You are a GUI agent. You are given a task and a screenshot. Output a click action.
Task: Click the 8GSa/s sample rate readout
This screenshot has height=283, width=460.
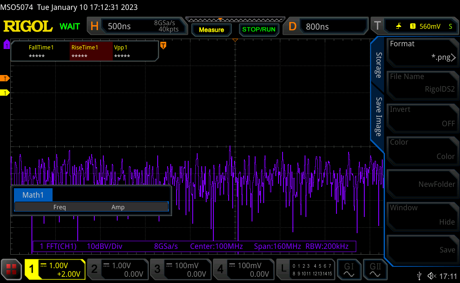point(164,23)
